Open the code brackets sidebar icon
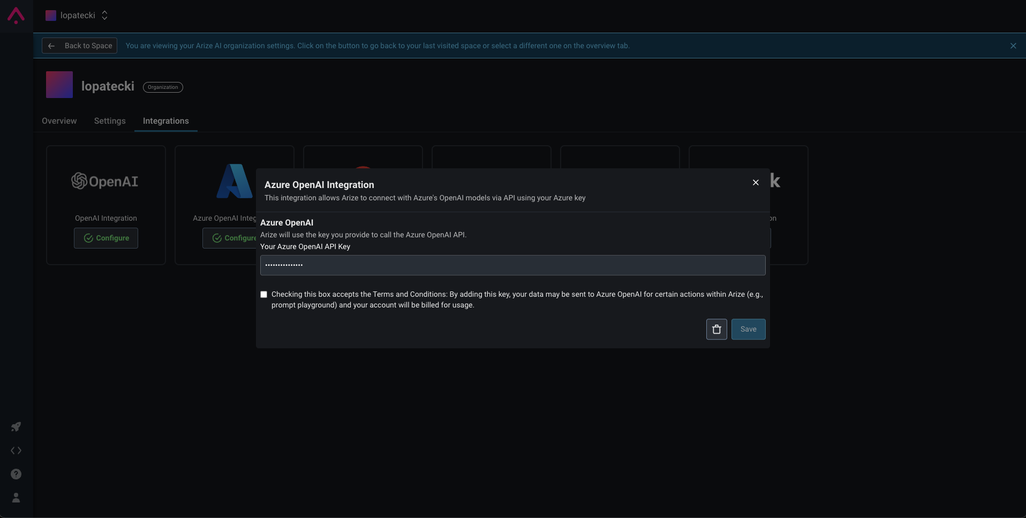 (x=16, y=451)
